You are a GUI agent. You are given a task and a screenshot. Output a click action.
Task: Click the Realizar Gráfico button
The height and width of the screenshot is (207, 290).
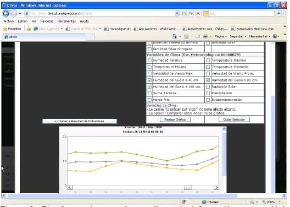click(x=175, y=119)
